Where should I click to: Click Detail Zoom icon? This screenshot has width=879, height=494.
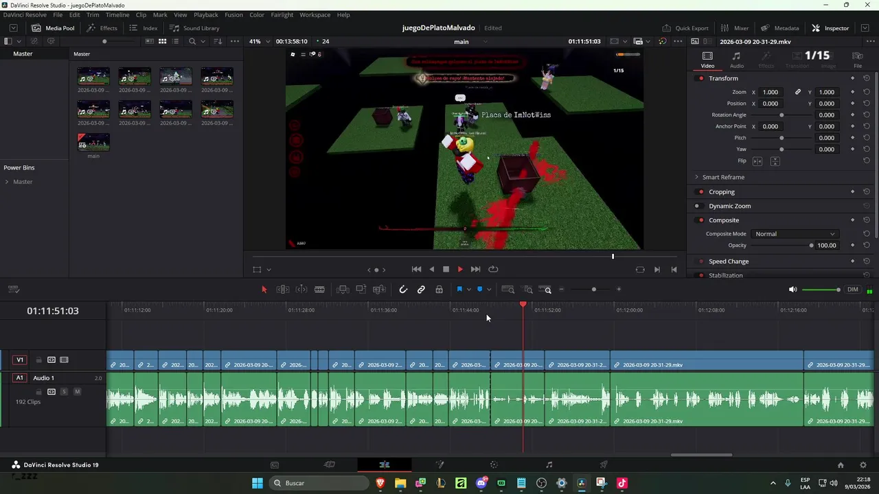(x=528, y=290)
